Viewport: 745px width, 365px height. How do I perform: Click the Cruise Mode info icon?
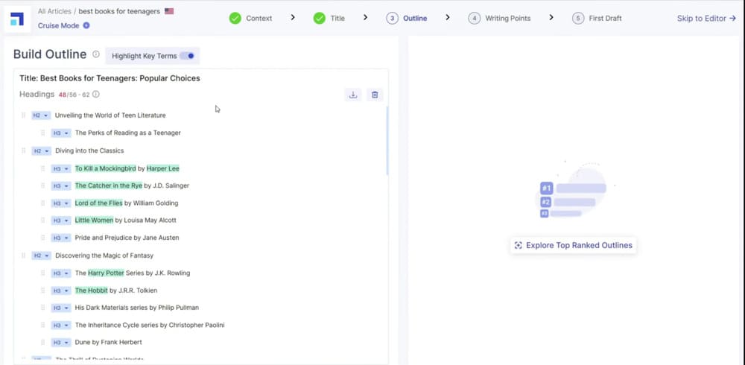(x=86, y=25)
